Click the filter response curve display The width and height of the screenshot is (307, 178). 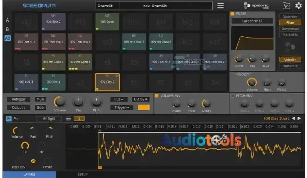coord(252,38)
